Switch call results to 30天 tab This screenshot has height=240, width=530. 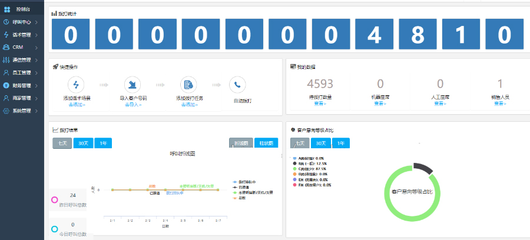[x=82, y=143]
